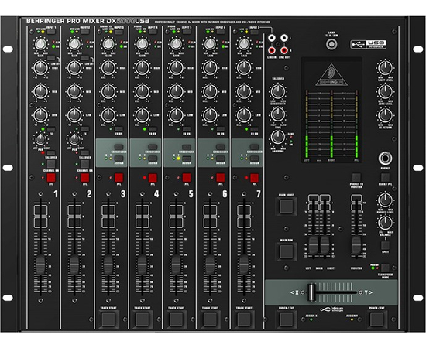Toggle channel 1 PFL red button
The width and height of the screenshot is (426, 348).
coord(51,178)
